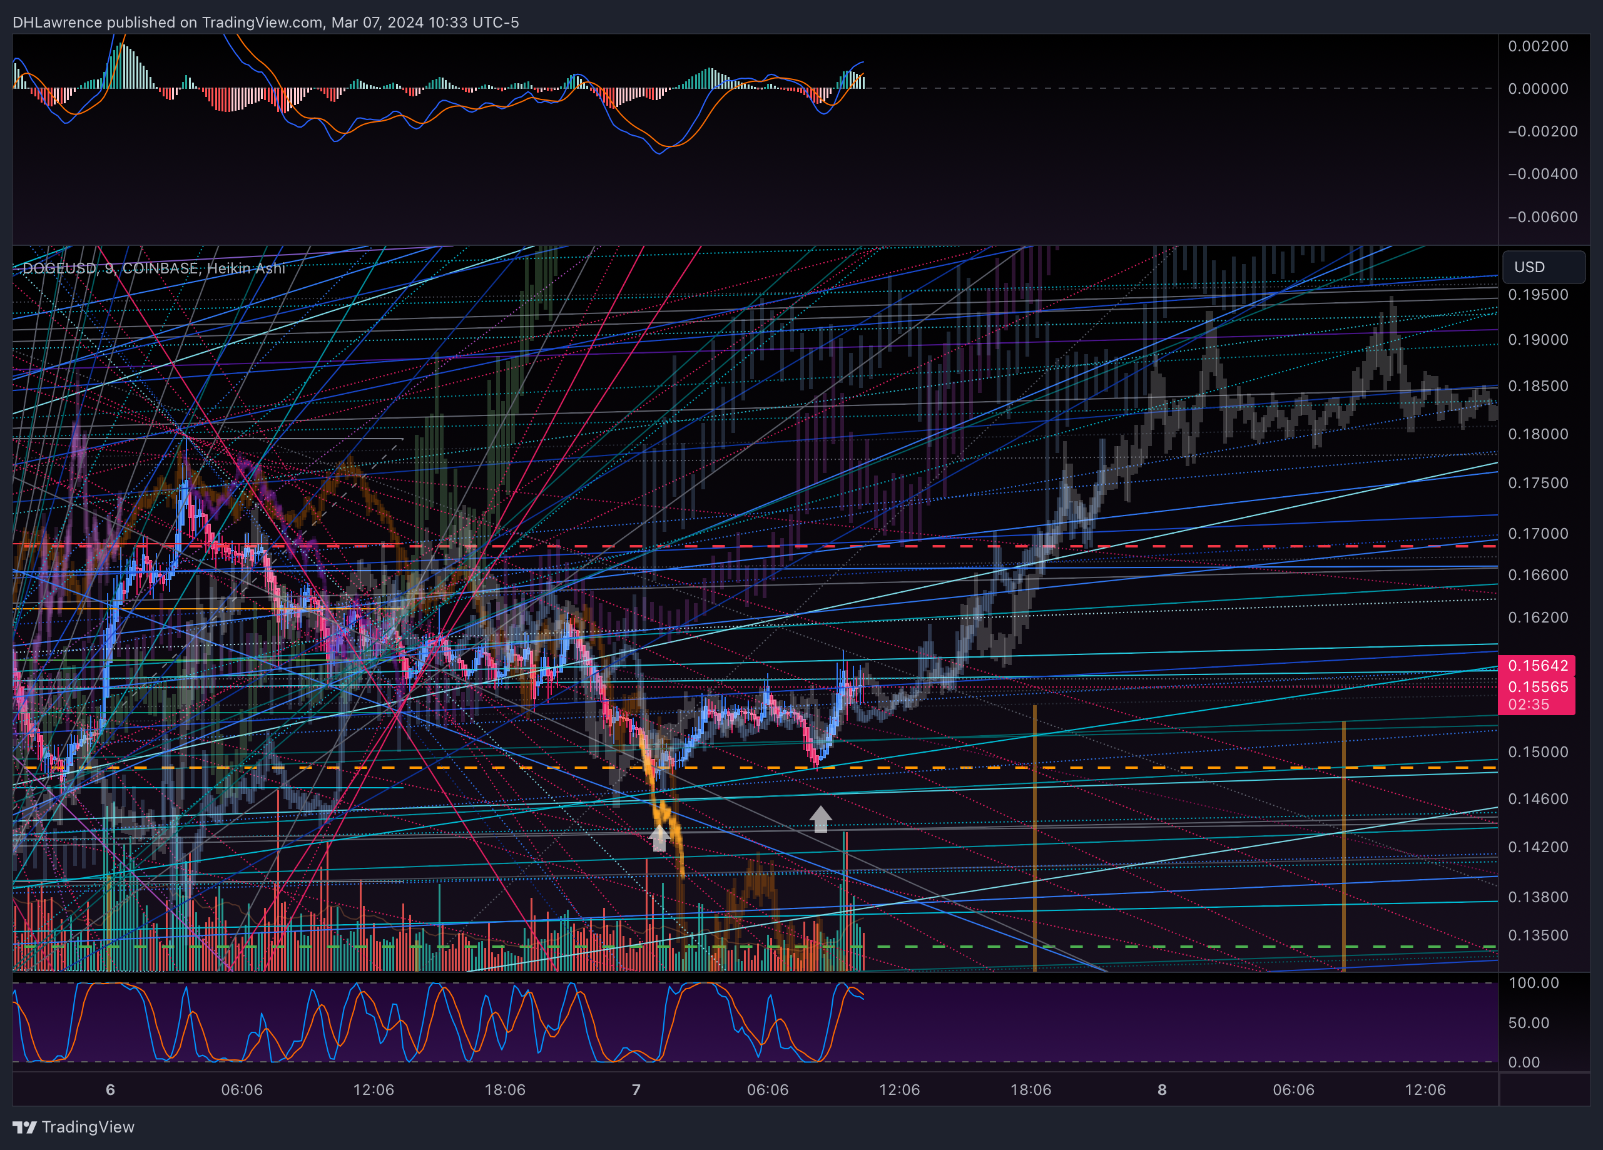
Task: Click the 12:06 label right after day 6
Action: 373,1089
